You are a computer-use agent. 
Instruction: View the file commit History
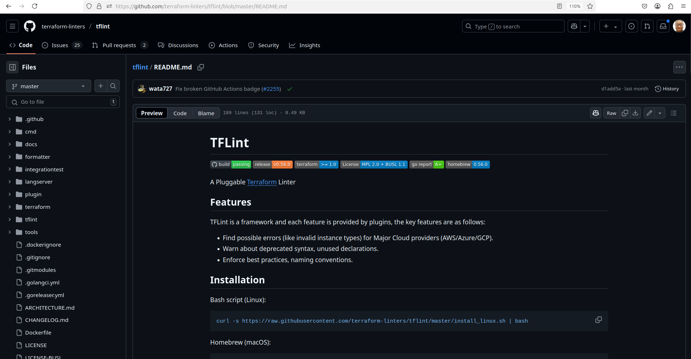667,89
